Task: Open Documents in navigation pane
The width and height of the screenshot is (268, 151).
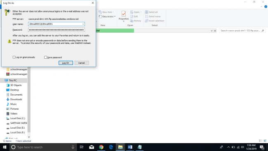Action: tap(14, 95)
